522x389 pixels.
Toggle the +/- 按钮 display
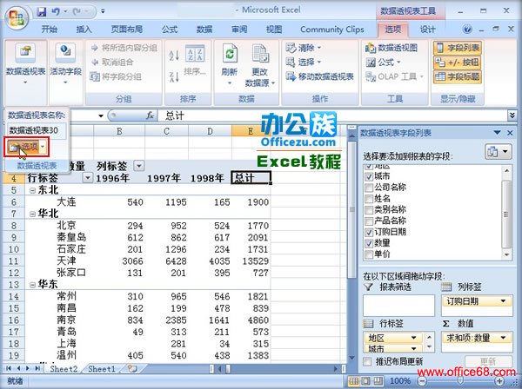[x=458, y=63]
